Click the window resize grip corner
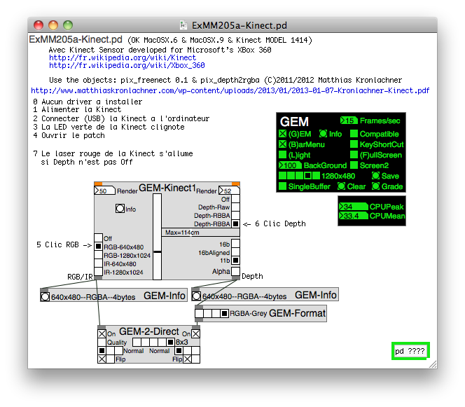 pos(433,364)
